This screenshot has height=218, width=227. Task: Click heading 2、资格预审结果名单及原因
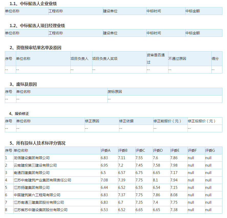click(36, 48)
